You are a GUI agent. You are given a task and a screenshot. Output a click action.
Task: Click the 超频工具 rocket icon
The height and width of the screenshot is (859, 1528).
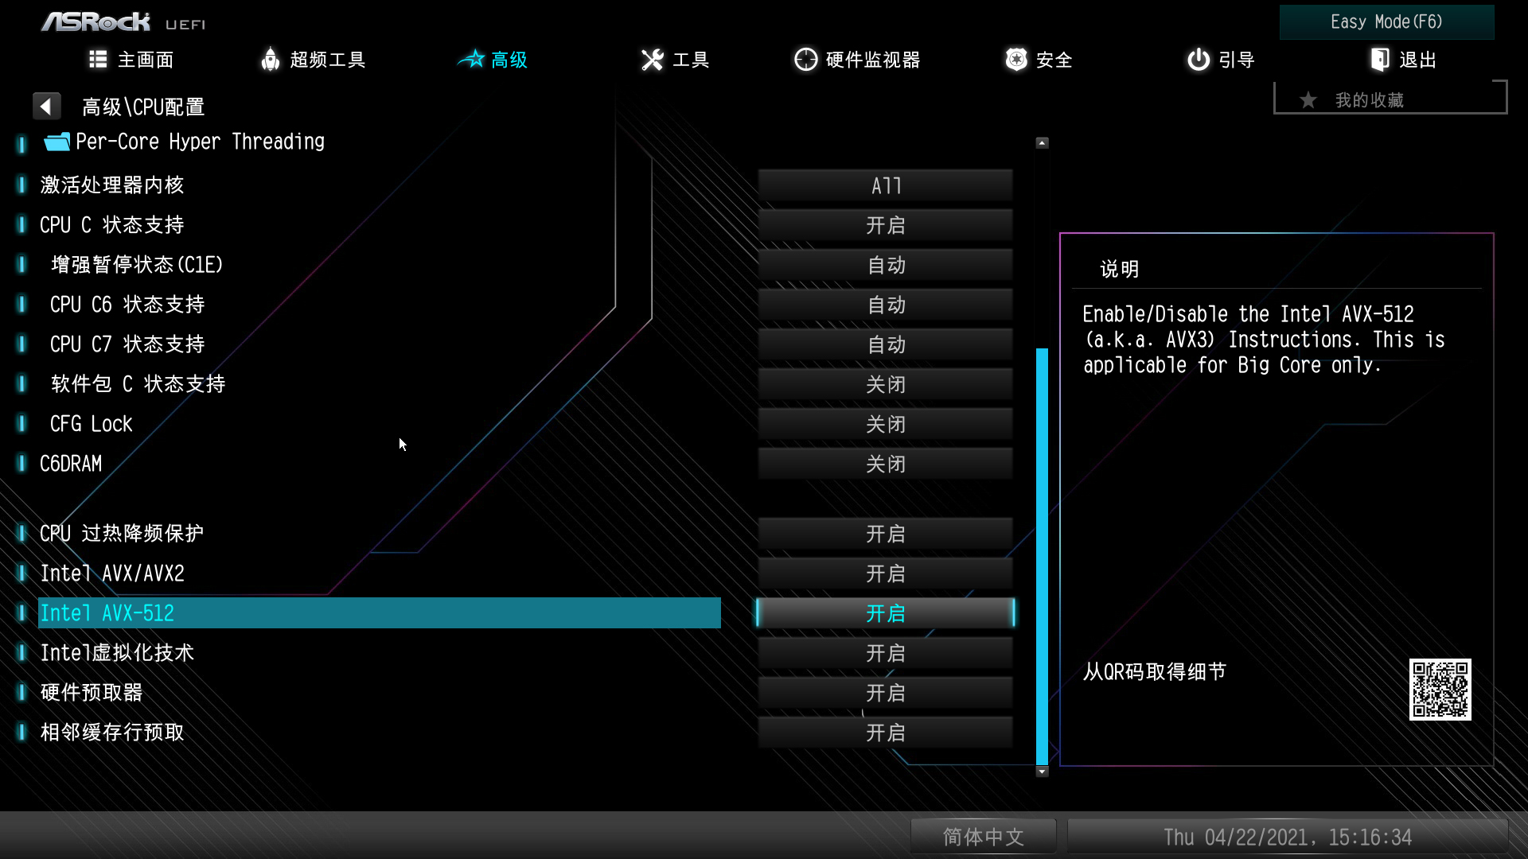(x=271, y=60)
